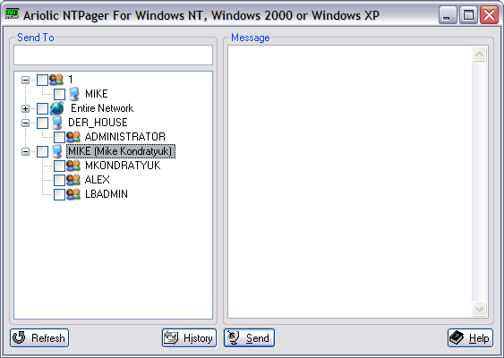Check the box for MKONDRATYUK
This screenshot has width=504, height=358.
click(59, 166)
